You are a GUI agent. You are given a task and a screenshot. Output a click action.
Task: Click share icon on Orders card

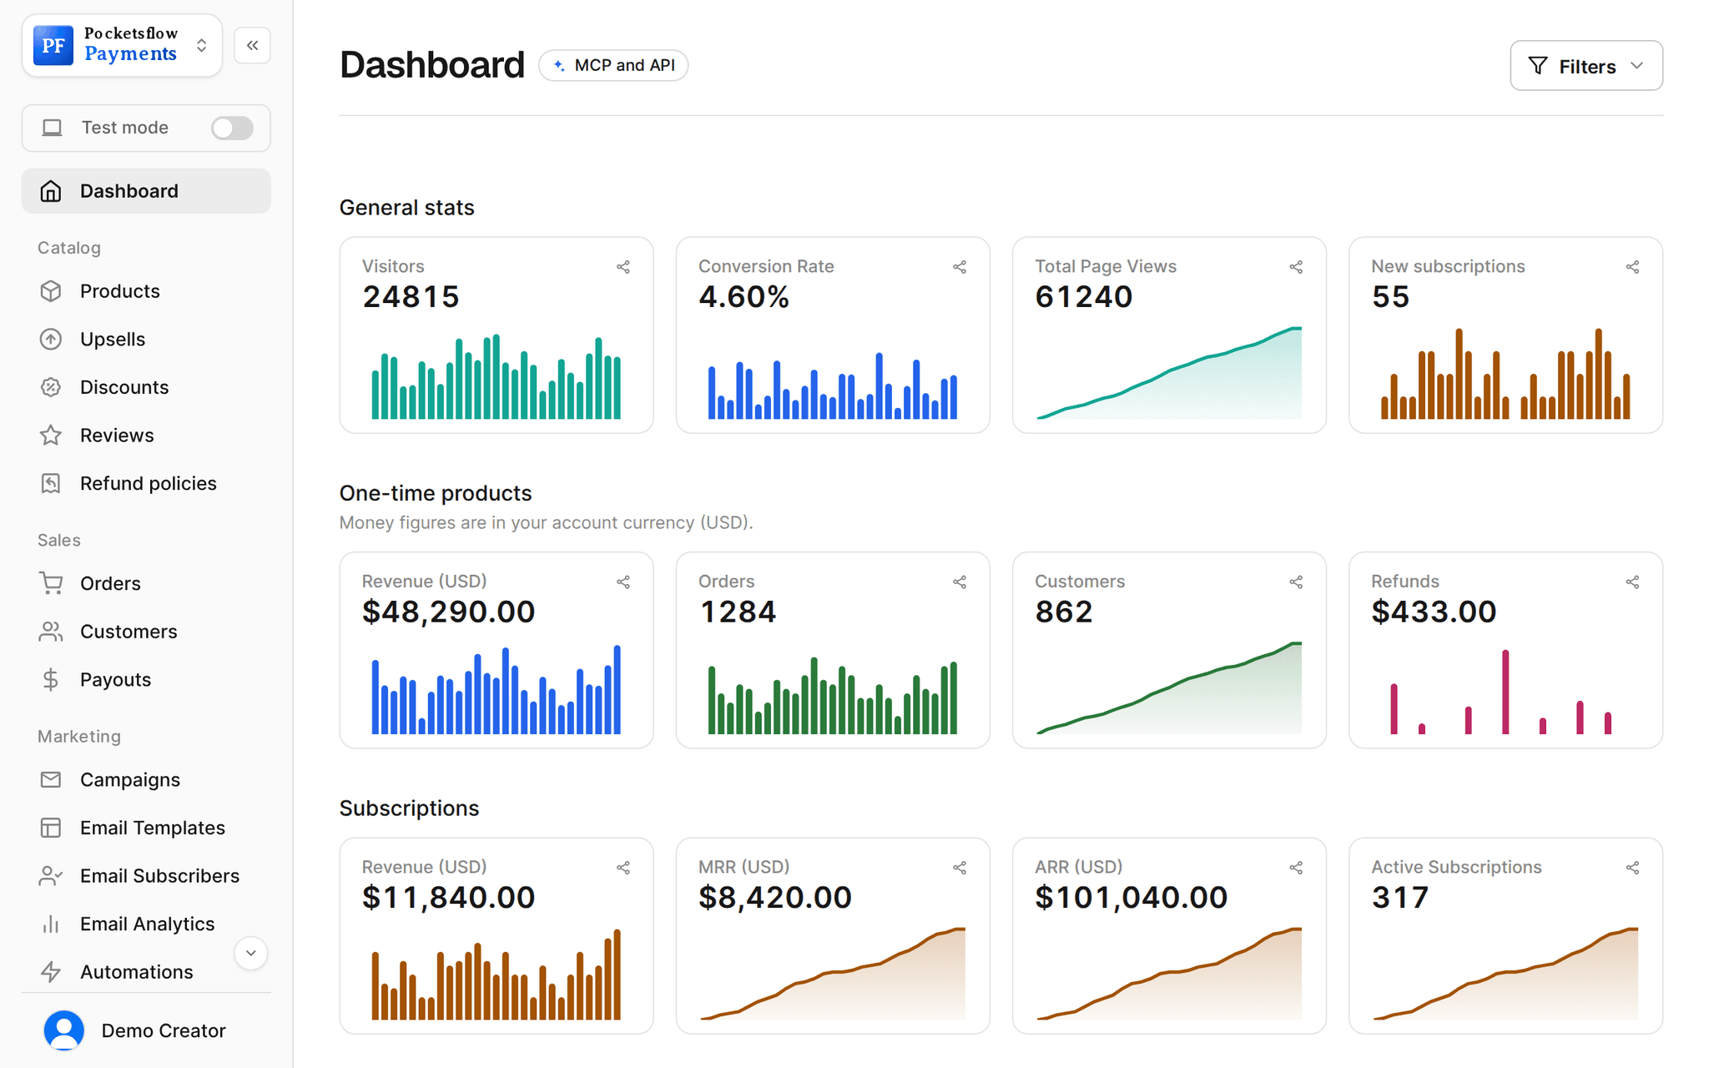[x=960, y=582]
